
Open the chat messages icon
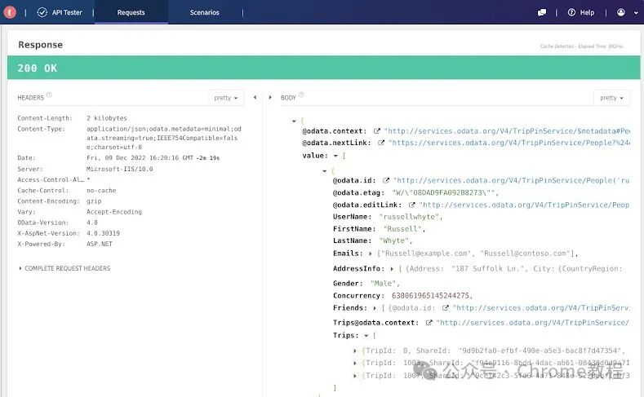click(x=542, y=13)
